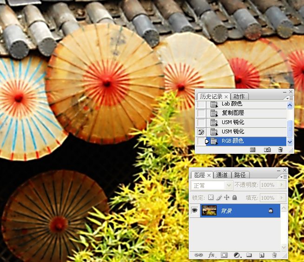
Task: Switch to the 通道 tab
Action: (222, 175)
